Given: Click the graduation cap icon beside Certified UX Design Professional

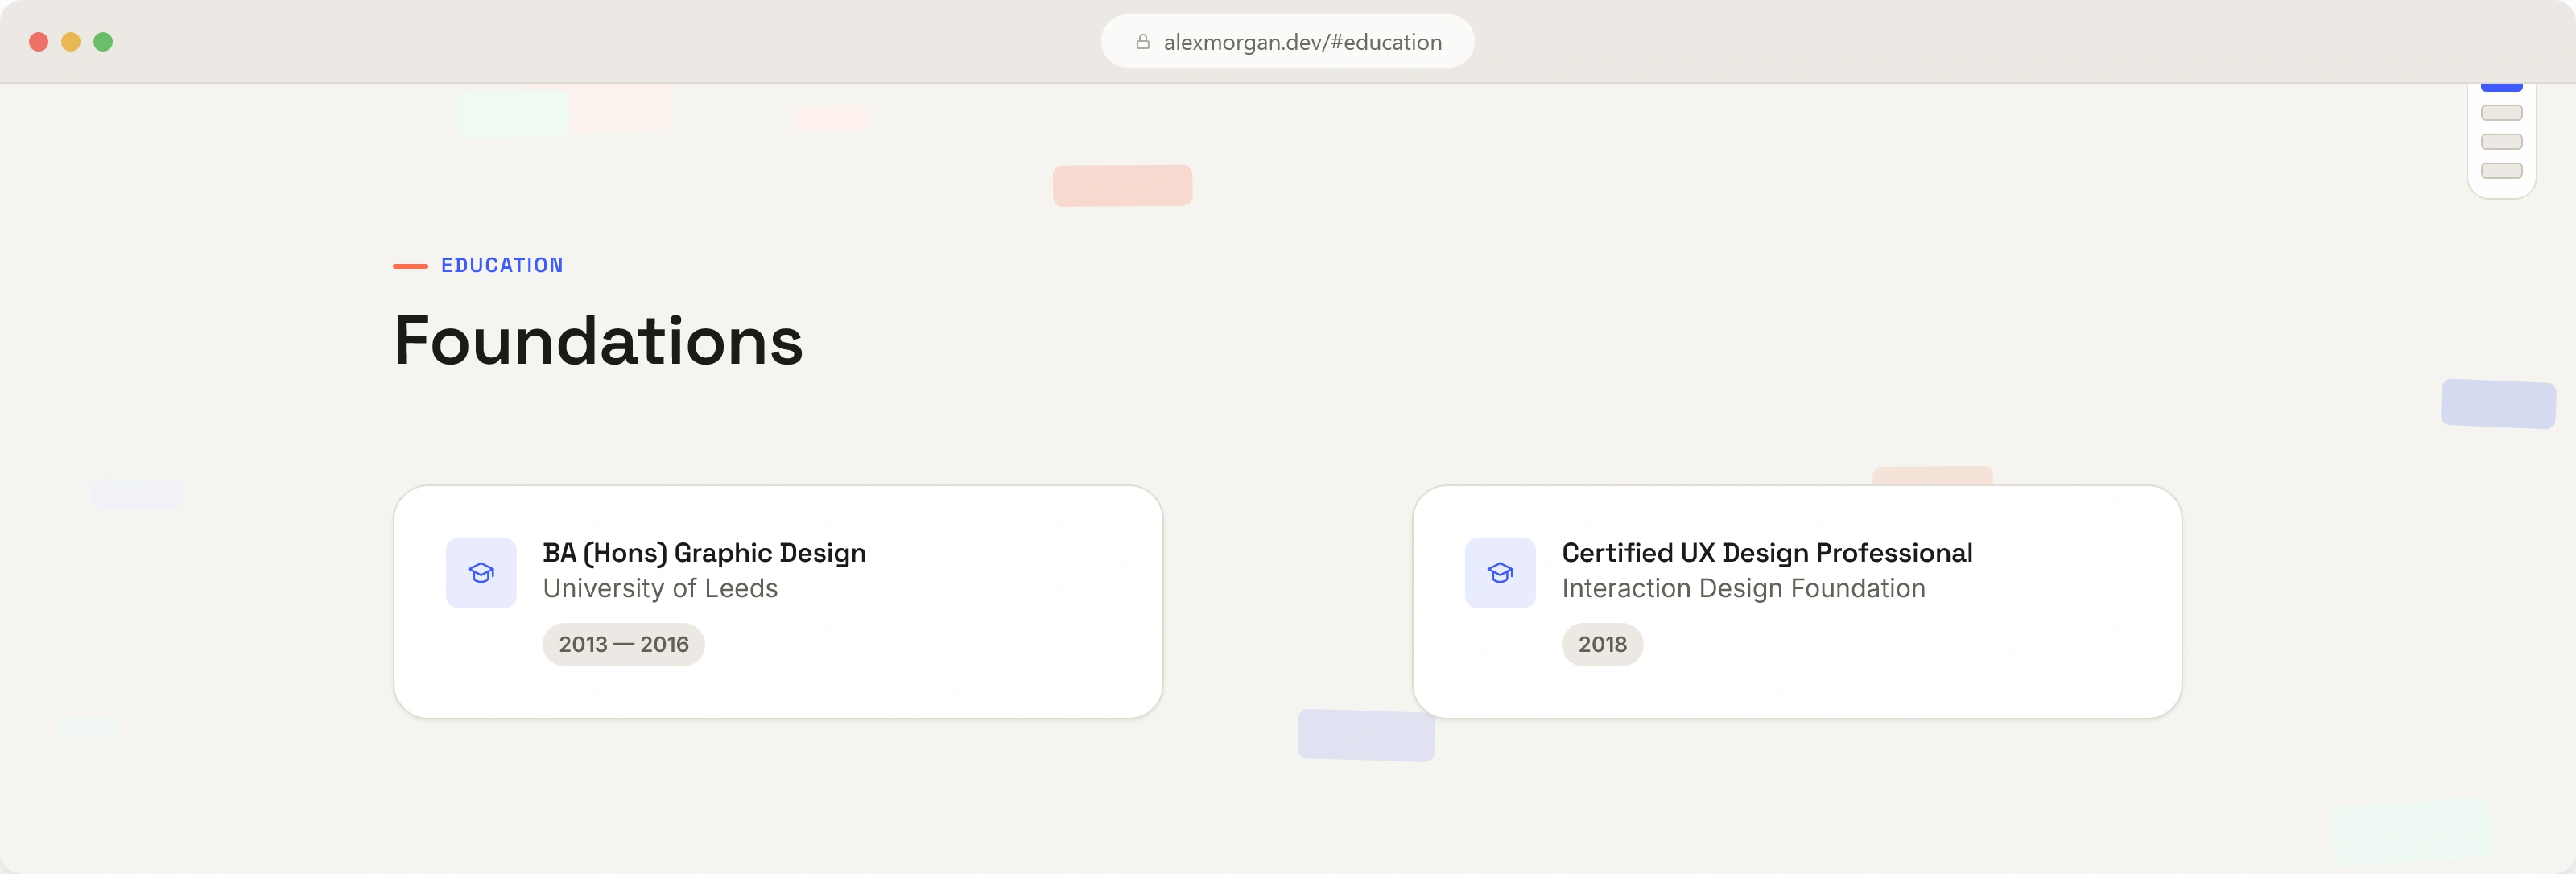Looking at the screenshot, I should tap(1500, 573).
